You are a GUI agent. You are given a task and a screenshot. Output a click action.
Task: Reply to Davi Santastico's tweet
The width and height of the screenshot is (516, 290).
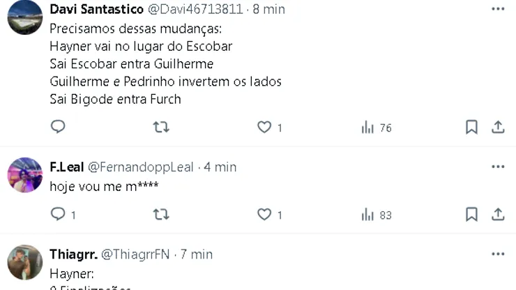click(58, 127)
